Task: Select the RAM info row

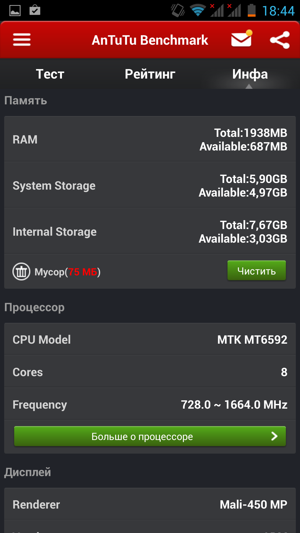Action: click(x=150, y=139)
